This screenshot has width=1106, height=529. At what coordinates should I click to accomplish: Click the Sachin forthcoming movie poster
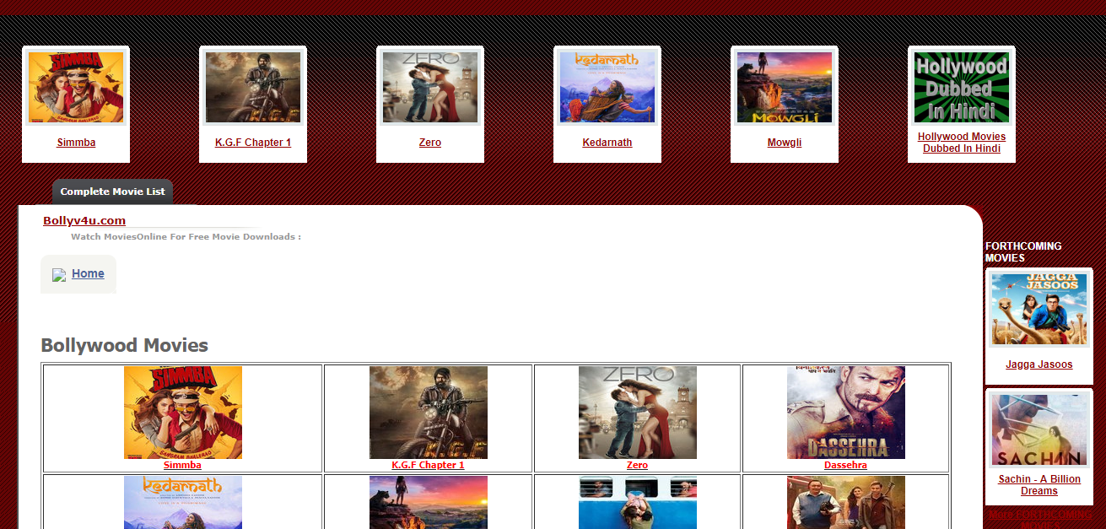click(x=1039, y=430)
